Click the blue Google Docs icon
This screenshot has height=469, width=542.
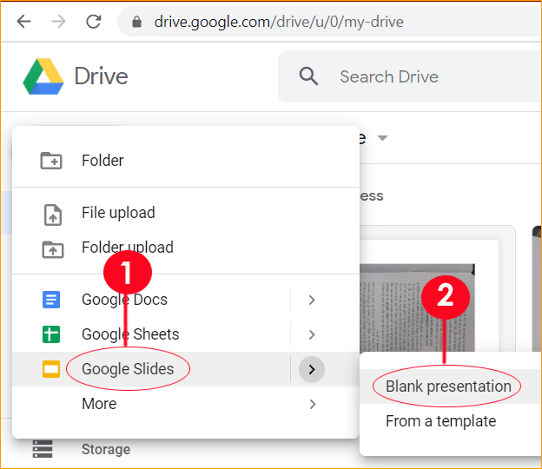point(51,300)
